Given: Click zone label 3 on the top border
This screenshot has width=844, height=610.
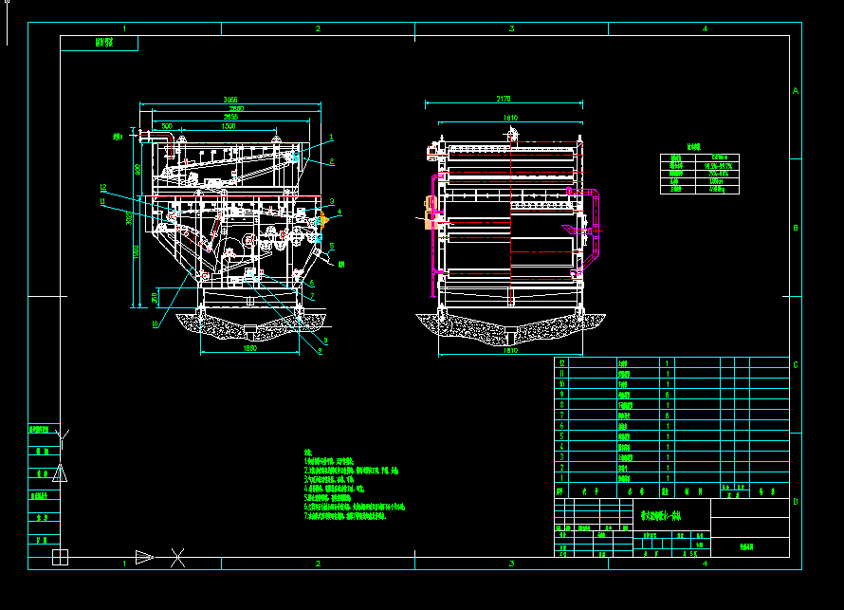Looking at the screenshot, I should (511, 28).
